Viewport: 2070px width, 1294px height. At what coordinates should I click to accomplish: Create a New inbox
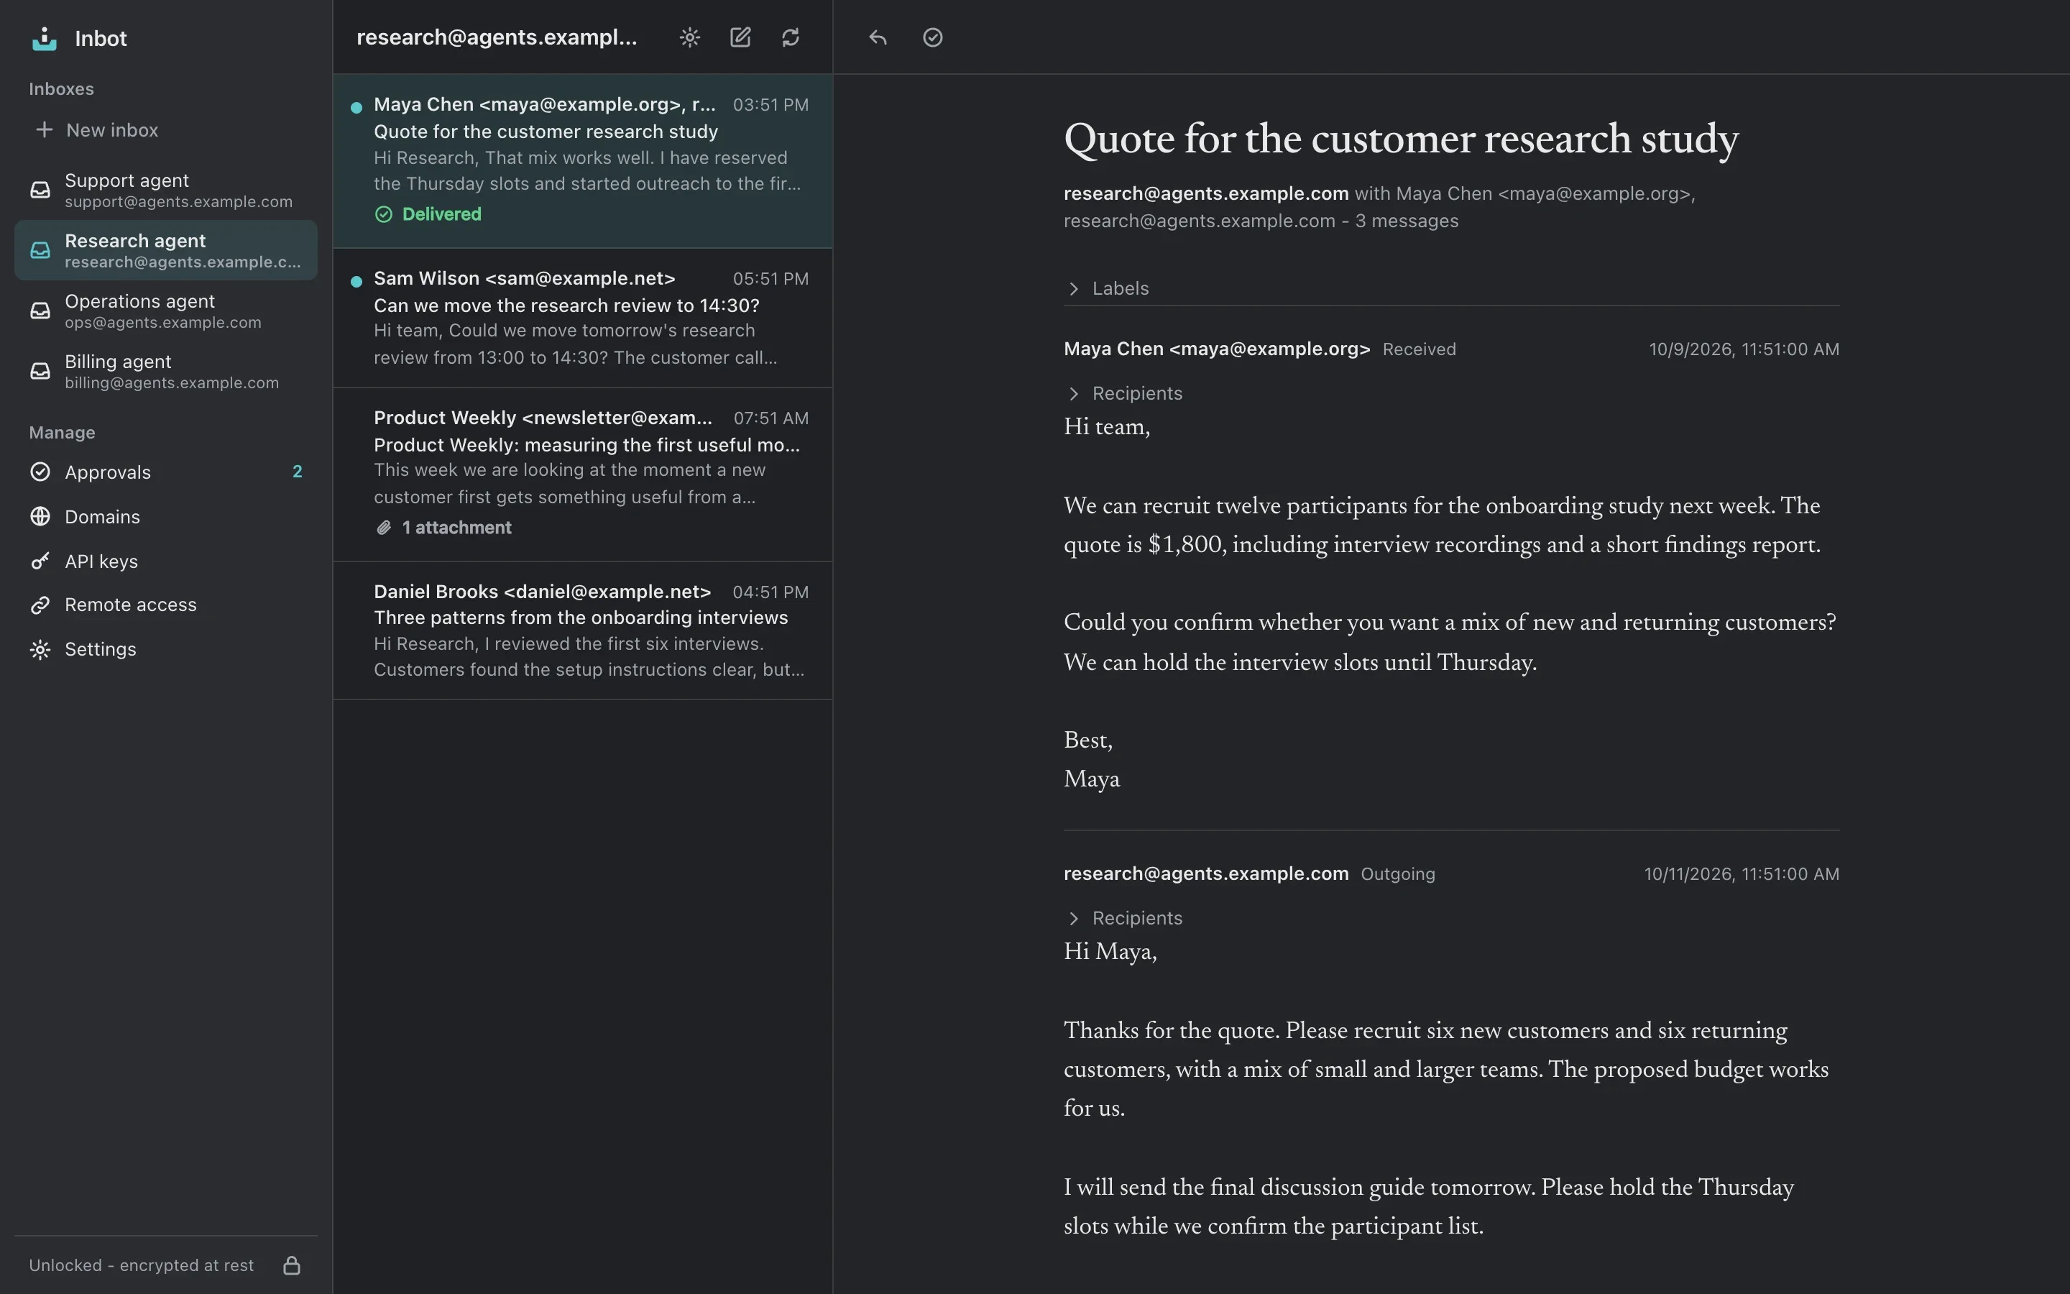[x=166, y=129]
